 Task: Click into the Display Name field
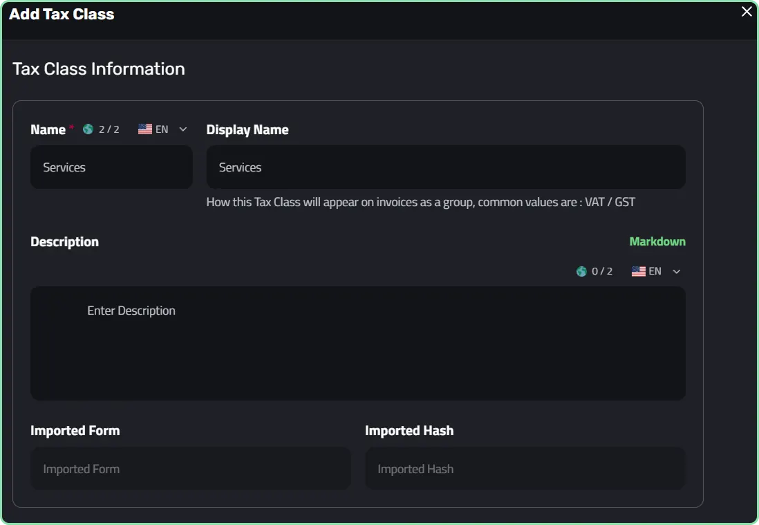(x=446, y=167)
